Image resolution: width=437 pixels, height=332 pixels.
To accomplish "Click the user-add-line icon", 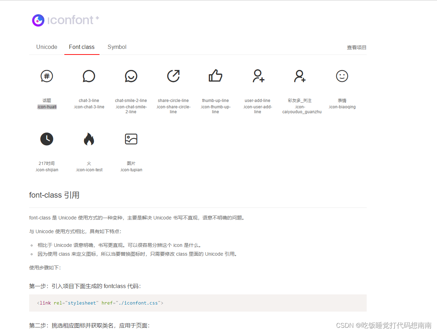I will click(x=258, y=76).
